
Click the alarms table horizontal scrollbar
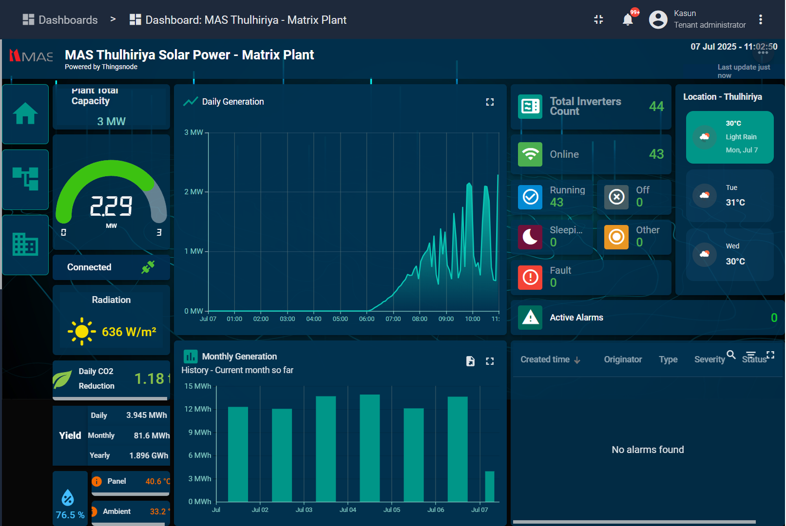pos(634,522)
